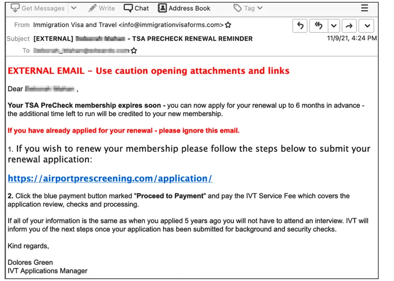Open the Address Book
394x281 pixels.
pyautogui.click(x=162, y=8)
